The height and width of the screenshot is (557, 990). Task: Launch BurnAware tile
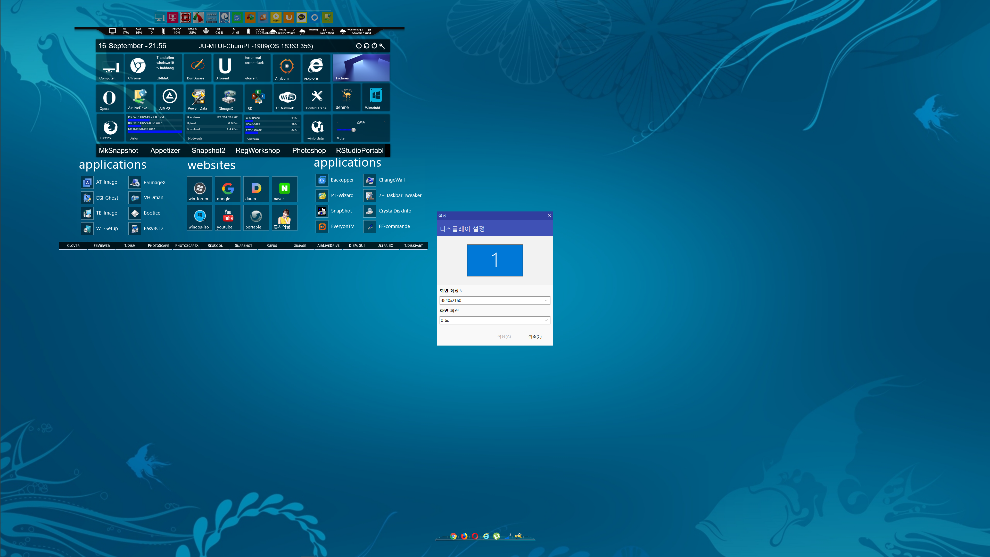[197, 68]
